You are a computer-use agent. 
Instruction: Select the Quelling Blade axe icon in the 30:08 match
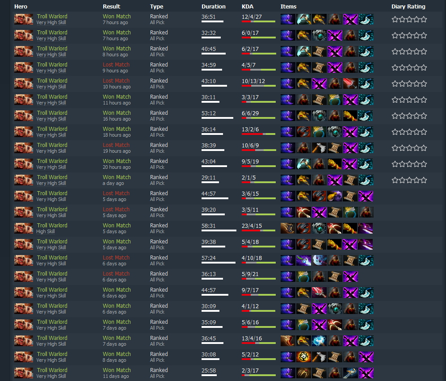point(319,357)
